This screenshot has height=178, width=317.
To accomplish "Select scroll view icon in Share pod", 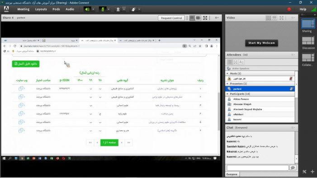I will 198,18.
